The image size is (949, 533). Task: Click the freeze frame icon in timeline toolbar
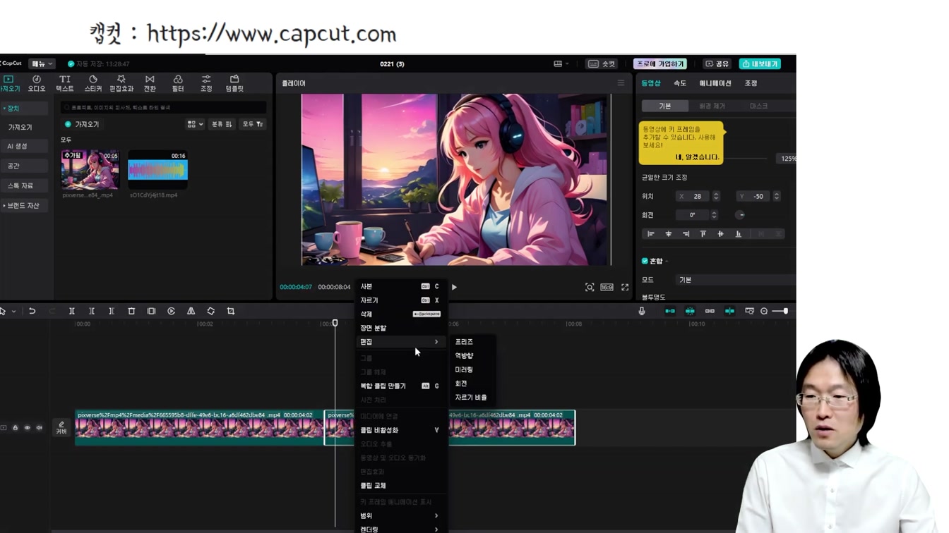pos(151,311)
